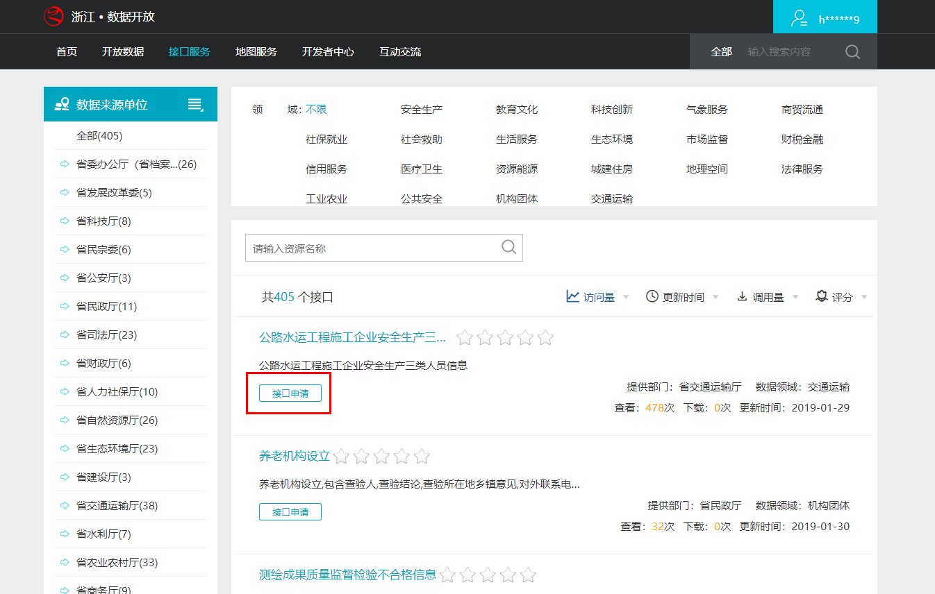Rate 测绘成果质量监督检验不合格信息 with first star
Viewport: 935px width, 594px height.
coord(447,575)
